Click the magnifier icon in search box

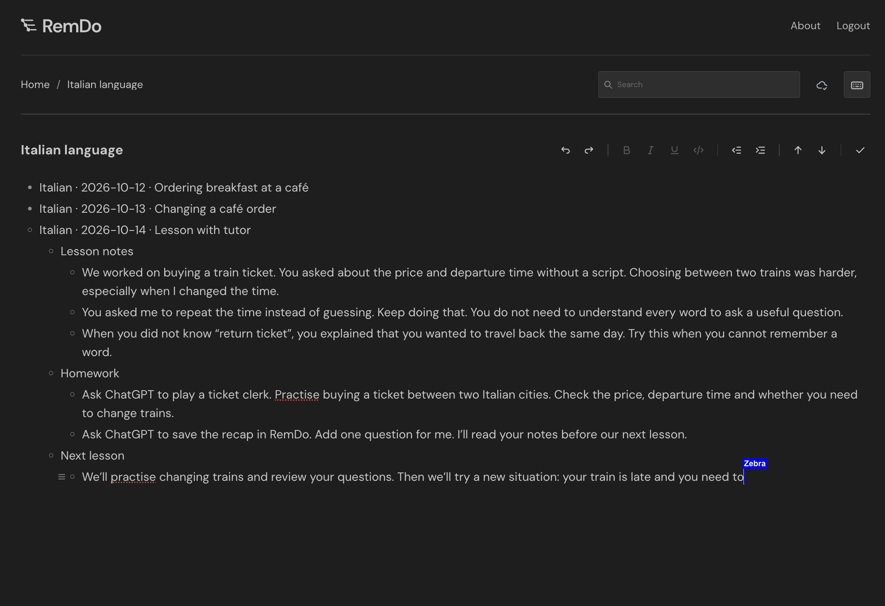(608, 84)
